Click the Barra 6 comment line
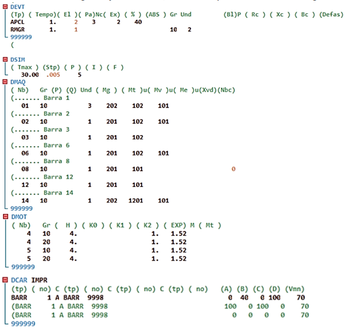 pos(41,145)
